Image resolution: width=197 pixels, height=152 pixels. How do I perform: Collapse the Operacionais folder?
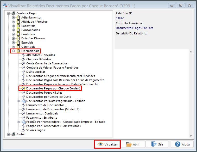pyautogui.click(x=13, y=51)
